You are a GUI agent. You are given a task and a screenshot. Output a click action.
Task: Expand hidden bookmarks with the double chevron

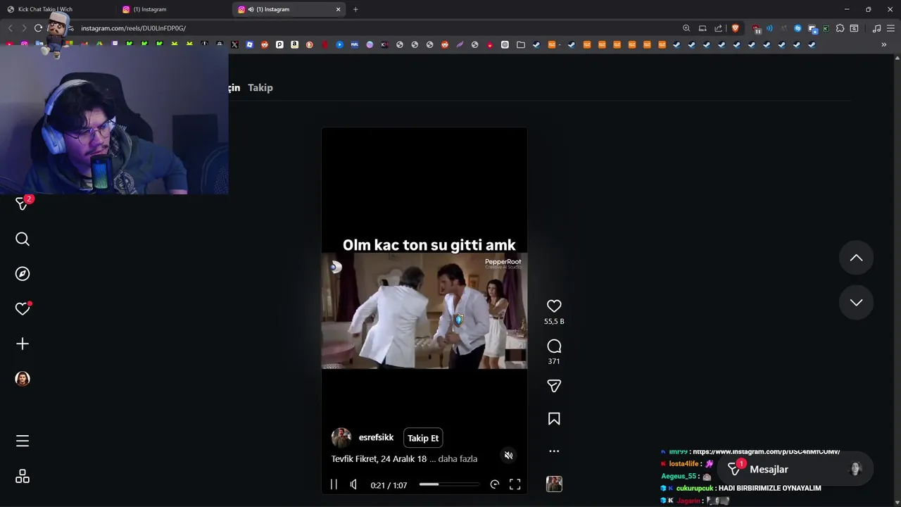883,44
